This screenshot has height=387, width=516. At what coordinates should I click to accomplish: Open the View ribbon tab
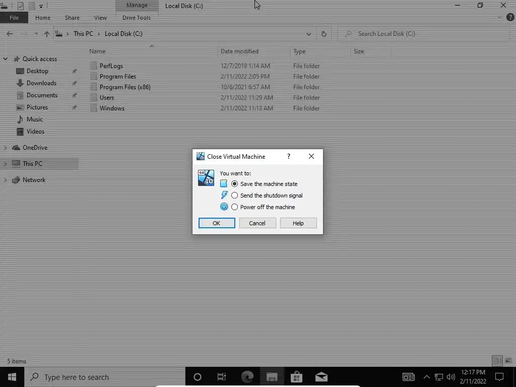click(100, 18)
